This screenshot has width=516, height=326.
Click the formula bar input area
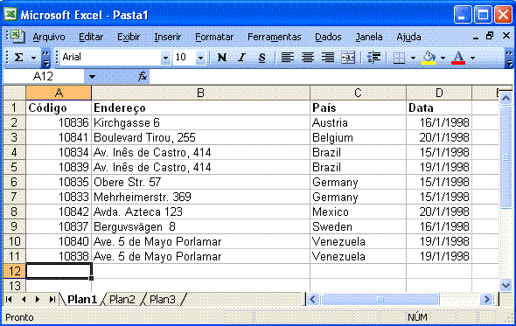click(331, 77)
